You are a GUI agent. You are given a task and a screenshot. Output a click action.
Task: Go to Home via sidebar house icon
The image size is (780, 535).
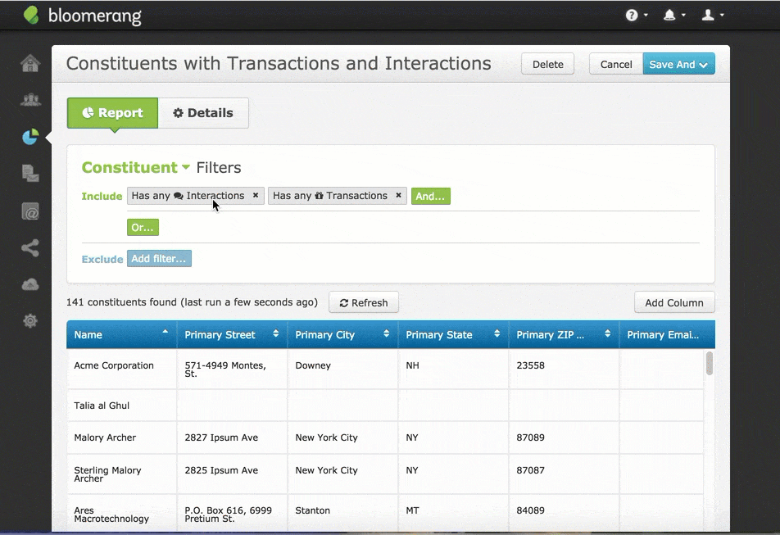30,63
